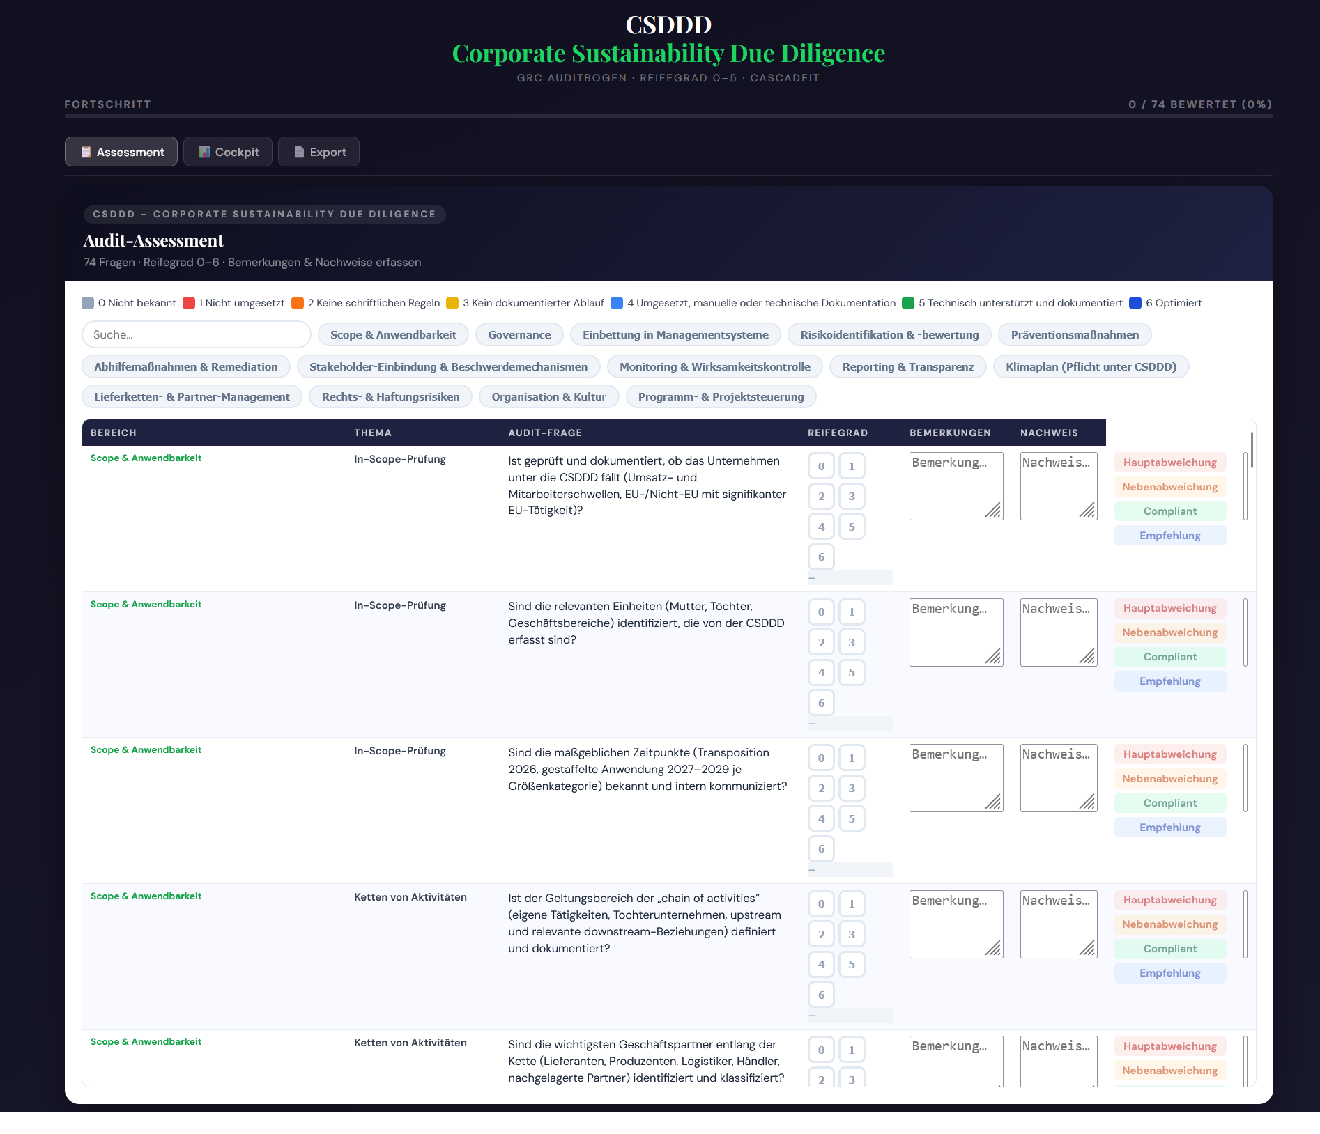Image resolution: width=1320 pixels, height=1134 pixels.
Task: Filter by Programm- & Projektsteuerung
Action: [721, 396]
